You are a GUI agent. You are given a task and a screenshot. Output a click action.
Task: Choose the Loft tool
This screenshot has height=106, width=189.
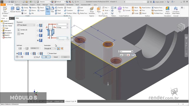pyautogui.click(x=24, y=11)
